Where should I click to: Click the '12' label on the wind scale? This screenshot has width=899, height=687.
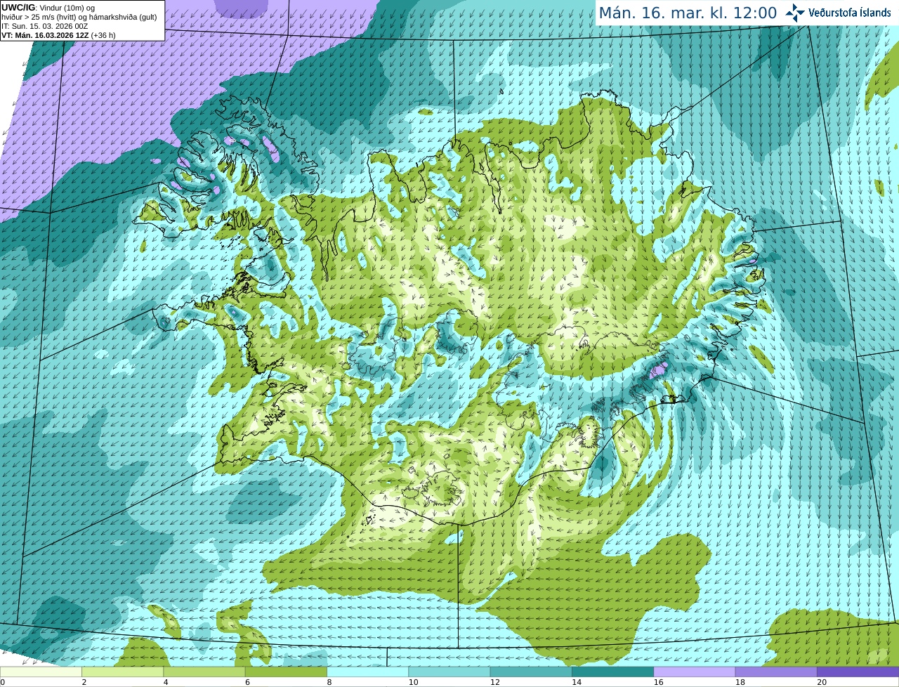point(494,682)
